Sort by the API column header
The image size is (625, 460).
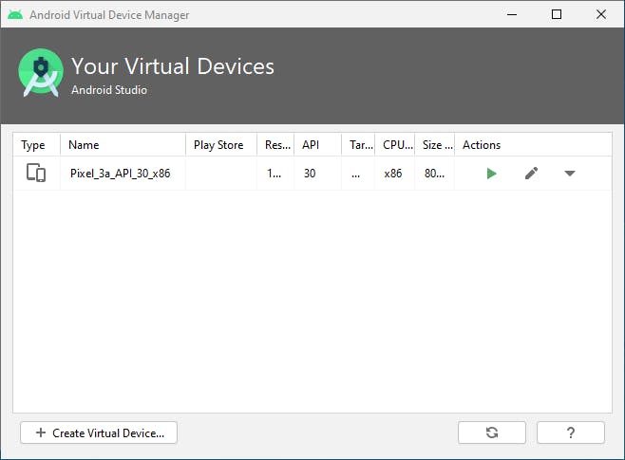pyautogui.click(x=317, y=145)
